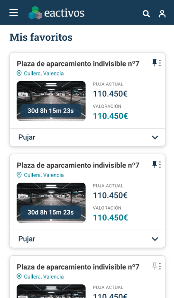Open the user account profile icon
Screen dimensions: 174x298
(162, 14)
